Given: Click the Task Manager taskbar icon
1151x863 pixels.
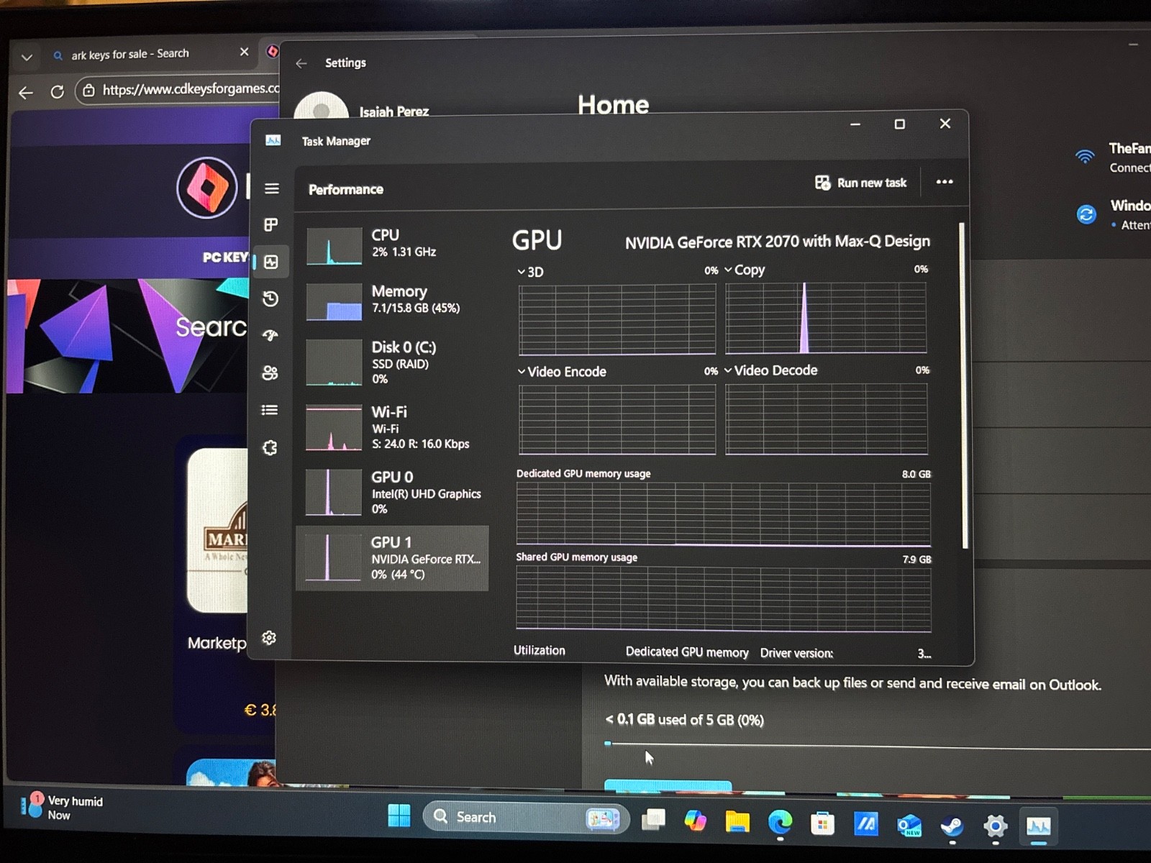Looking at the screenshot, I should (x=1038, y=827).
